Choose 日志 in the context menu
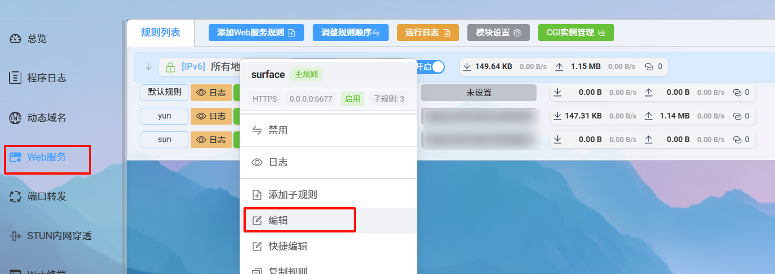Viewport: 775px width, 274px height. (328, 162)
